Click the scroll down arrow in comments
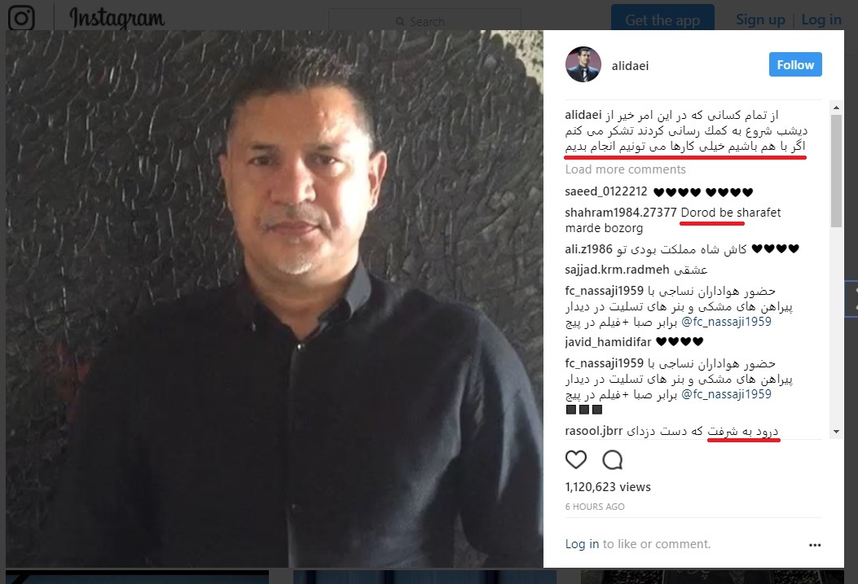 [836, 432]
